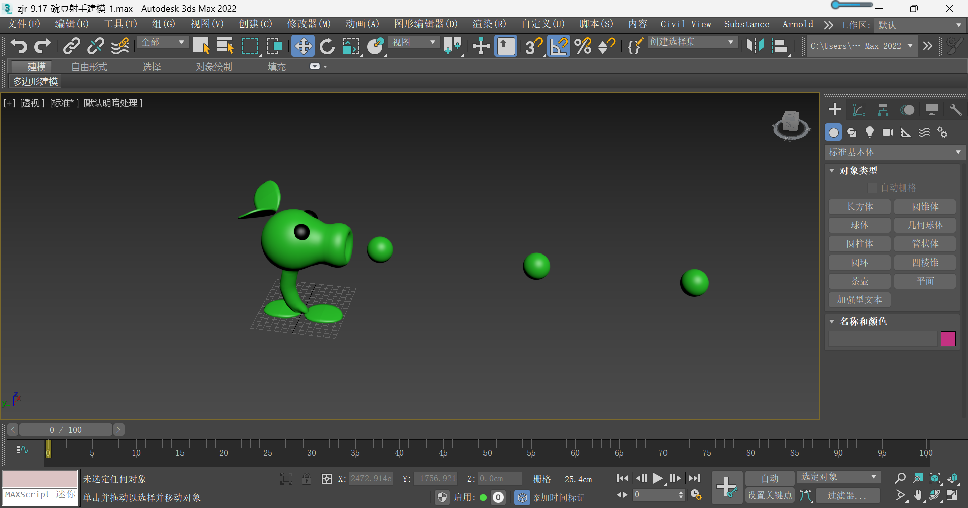968x508 pixels.
Task: Activate the Select and Rotate tool
Action: (327, 46)
